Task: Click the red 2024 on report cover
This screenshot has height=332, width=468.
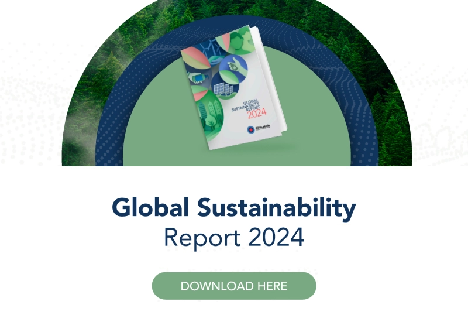Action: point(257,114)
